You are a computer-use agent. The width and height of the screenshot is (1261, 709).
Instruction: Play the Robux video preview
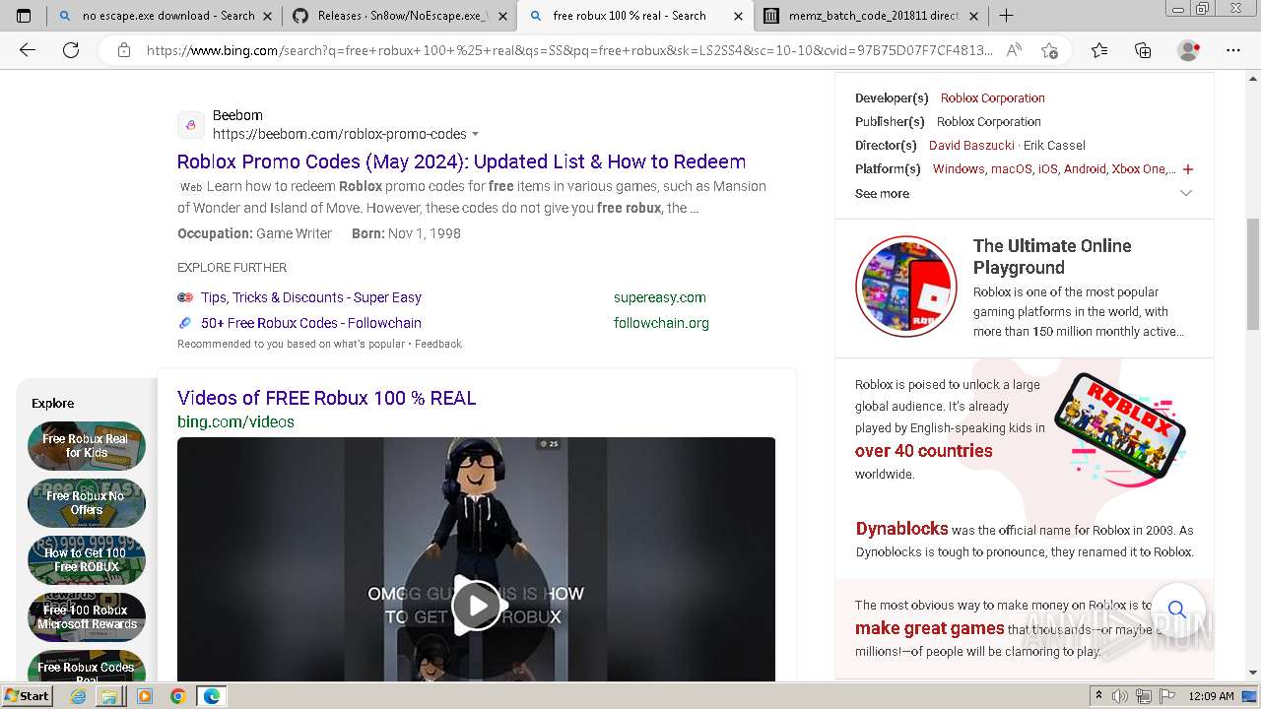[x=477, y=606]
